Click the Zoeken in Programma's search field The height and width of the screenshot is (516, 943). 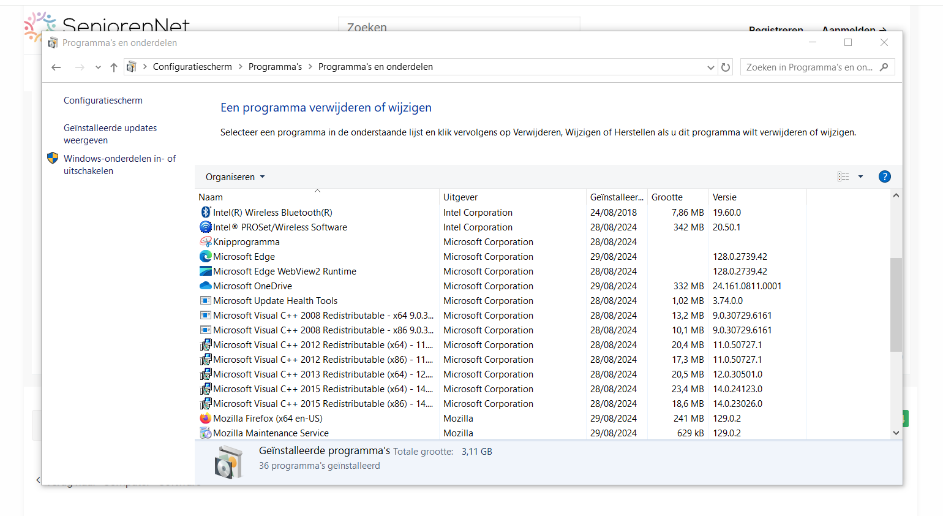pos(809,67)
